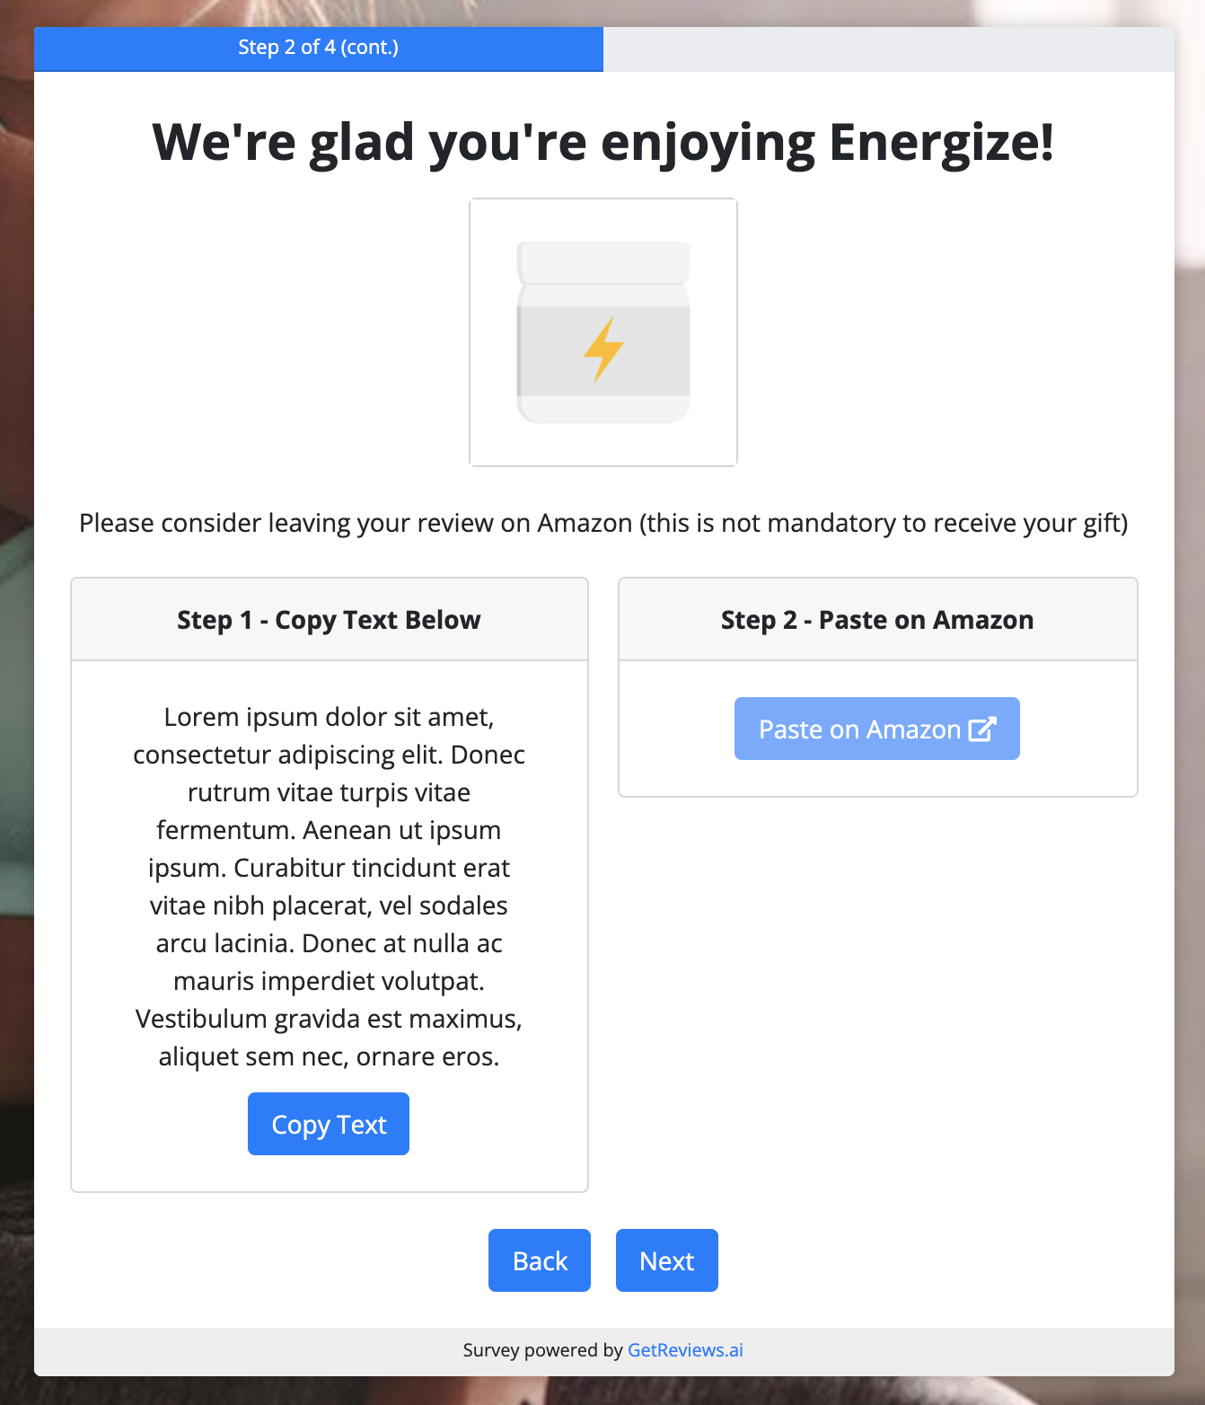Open the GetReviews.ai link
This screenshot has width=1205, height=1405.
[x=685, y=1350]
